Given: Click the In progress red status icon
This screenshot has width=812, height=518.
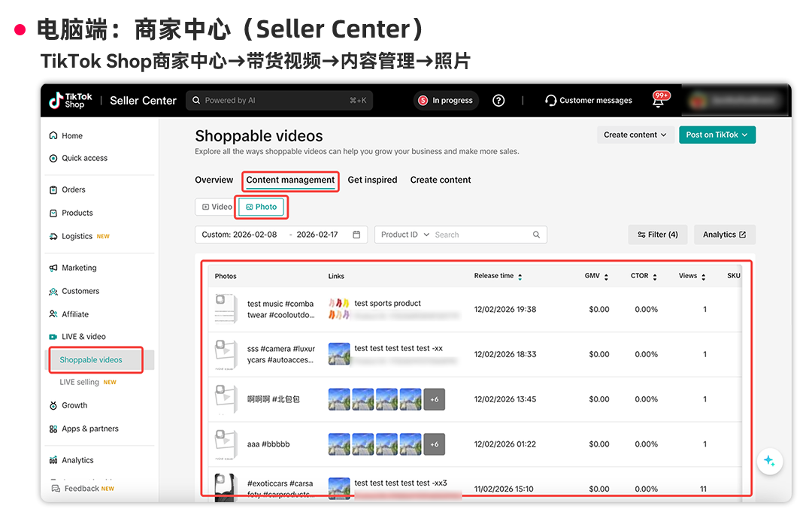Looking at the screenshot, I should [423, 101].
